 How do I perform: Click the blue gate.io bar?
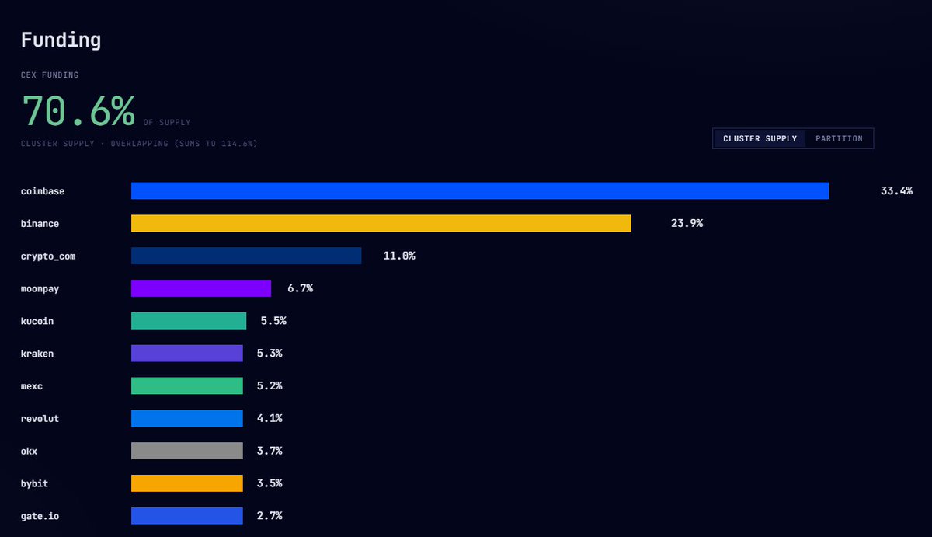pyautogui.click(x=187, y=515)
